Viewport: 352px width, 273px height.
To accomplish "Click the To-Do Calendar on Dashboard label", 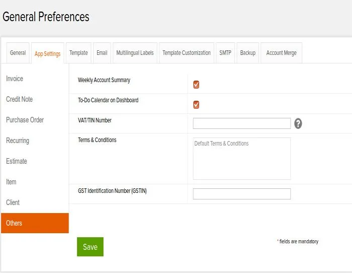I will tap(108, 100).
